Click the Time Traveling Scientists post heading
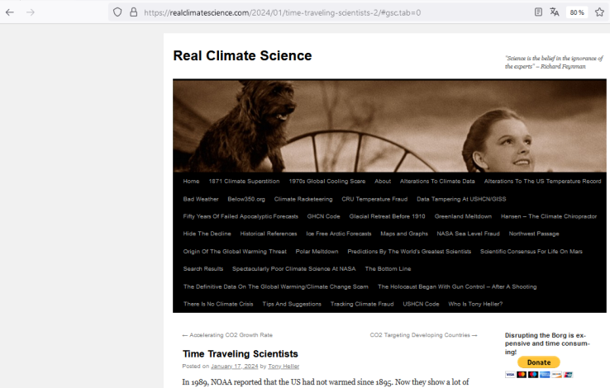610x388 pixels. (240, 354)
